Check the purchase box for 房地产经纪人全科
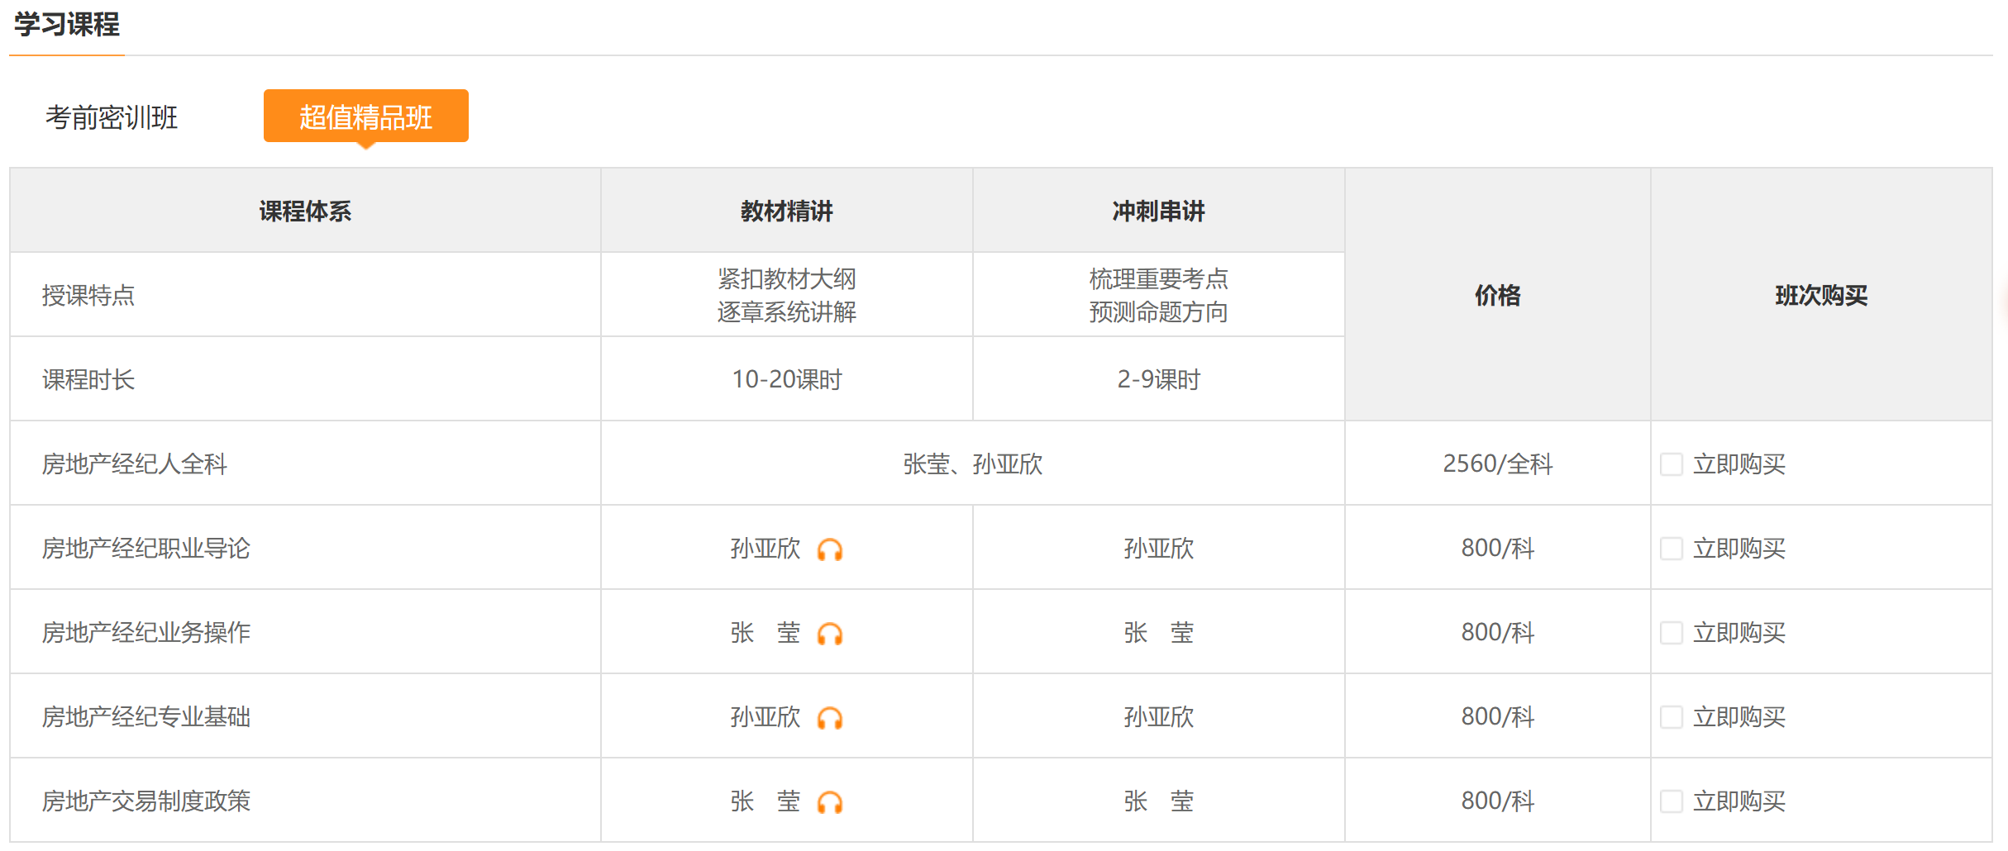 point(1671,464)
